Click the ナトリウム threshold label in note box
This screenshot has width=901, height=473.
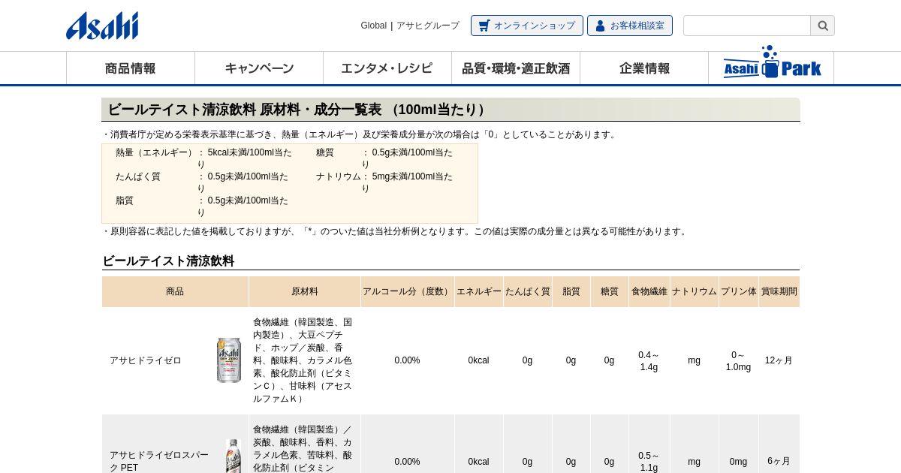pos(339,176)
